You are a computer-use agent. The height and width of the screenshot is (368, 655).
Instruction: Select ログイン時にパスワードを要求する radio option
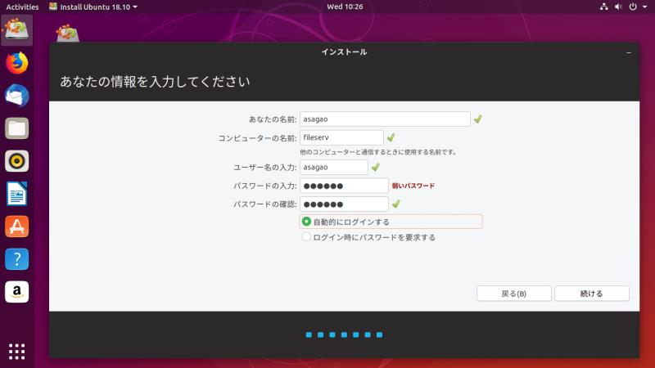(368, 237)
